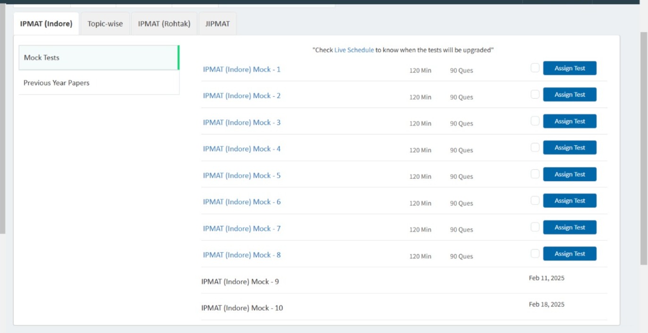This screenshot has height=333, width=648.
Task: Click the Live Schedule link
Action: 354,50
